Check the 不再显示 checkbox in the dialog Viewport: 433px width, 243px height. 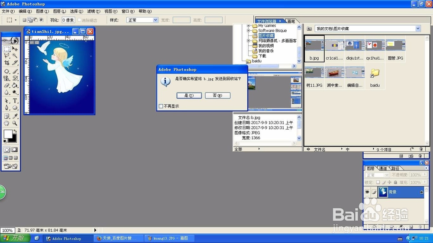point(161,106)
